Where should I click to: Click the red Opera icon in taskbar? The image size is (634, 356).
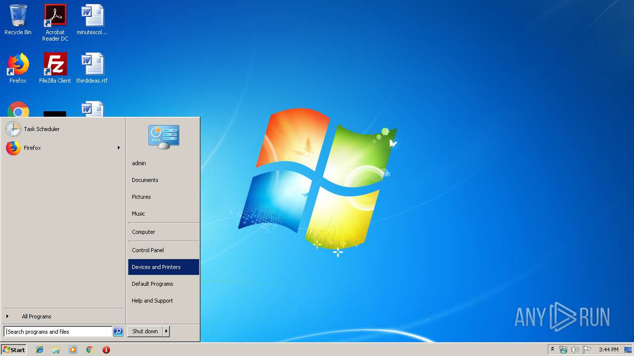click(x=106, y=350)
